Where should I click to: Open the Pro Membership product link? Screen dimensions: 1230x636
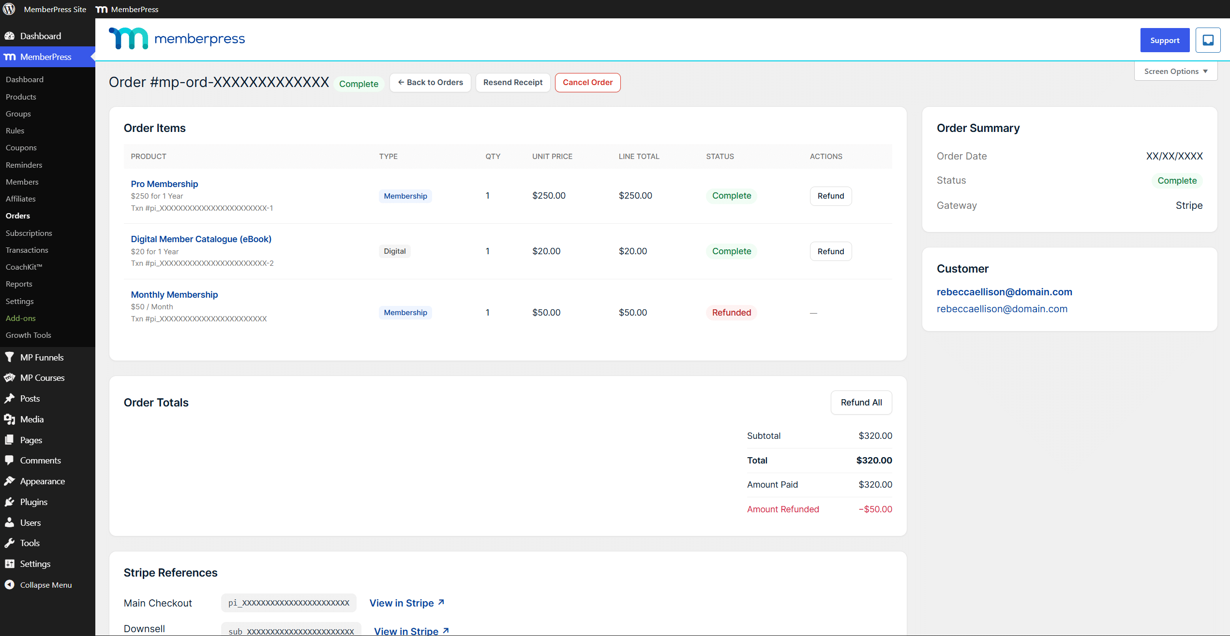pos(165,184)
